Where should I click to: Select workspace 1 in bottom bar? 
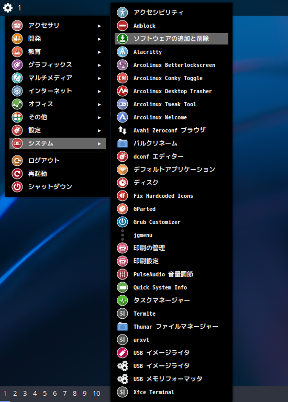[5, 393]
